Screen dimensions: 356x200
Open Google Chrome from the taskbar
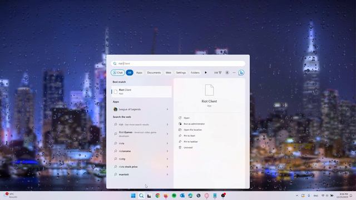pos(157,196)
